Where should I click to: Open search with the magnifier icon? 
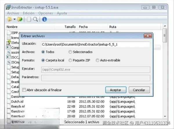35,19
